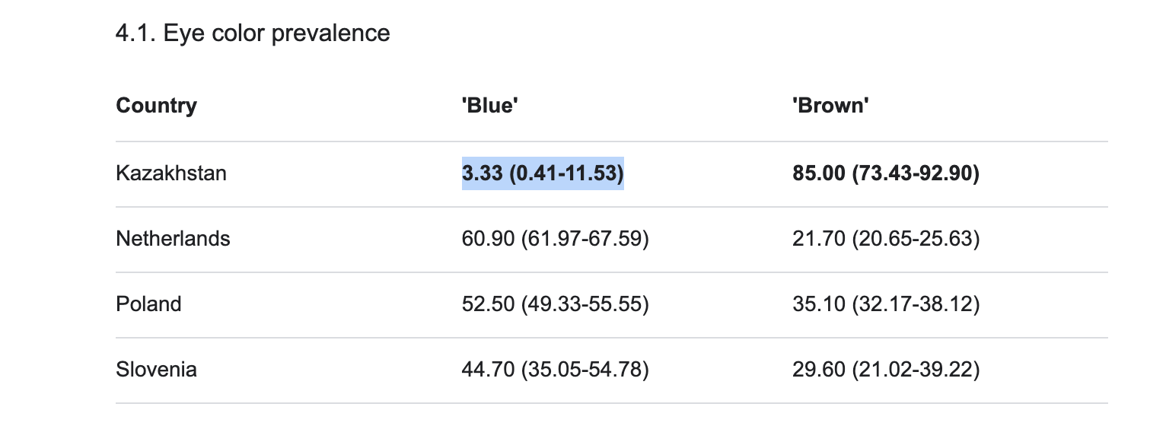Click Slovenia brown cell 29.60 (21.02-39.22)
Screen dimensions: 1166x426
coord(885,370)
